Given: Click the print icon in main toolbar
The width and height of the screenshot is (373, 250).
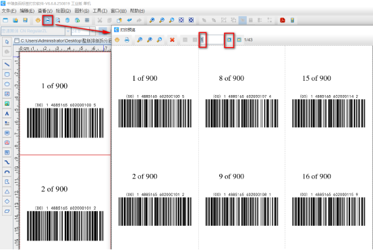Looking at the screenshot, I should pyautogui.click(x=48, y=20).
